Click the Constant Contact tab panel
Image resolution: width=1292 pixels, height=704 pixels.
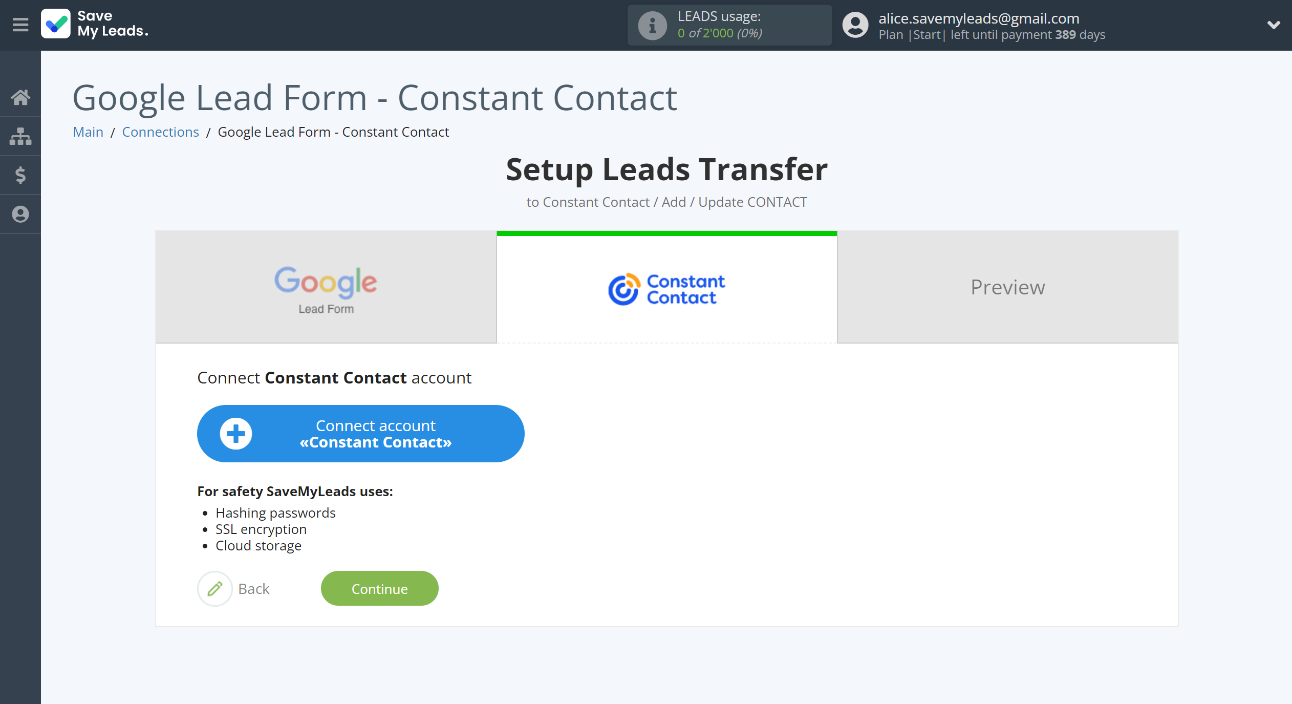click(x=666, y=286)
